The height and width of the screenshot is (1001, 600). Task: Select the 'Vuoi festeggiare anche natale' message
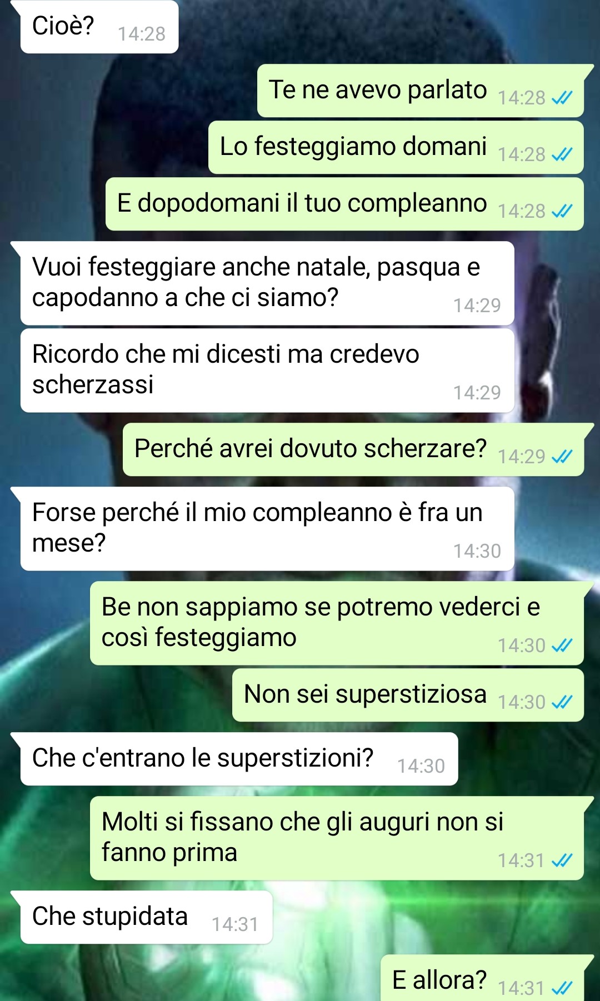point(267,283)
